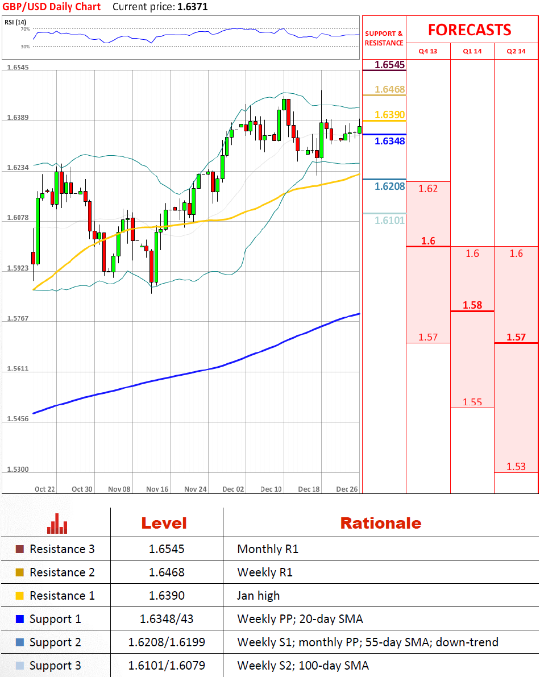Click the bold 1.6 forecast in Q4 13 column
Viewport: 540px width, 677px height.
[x=428, y=241]
